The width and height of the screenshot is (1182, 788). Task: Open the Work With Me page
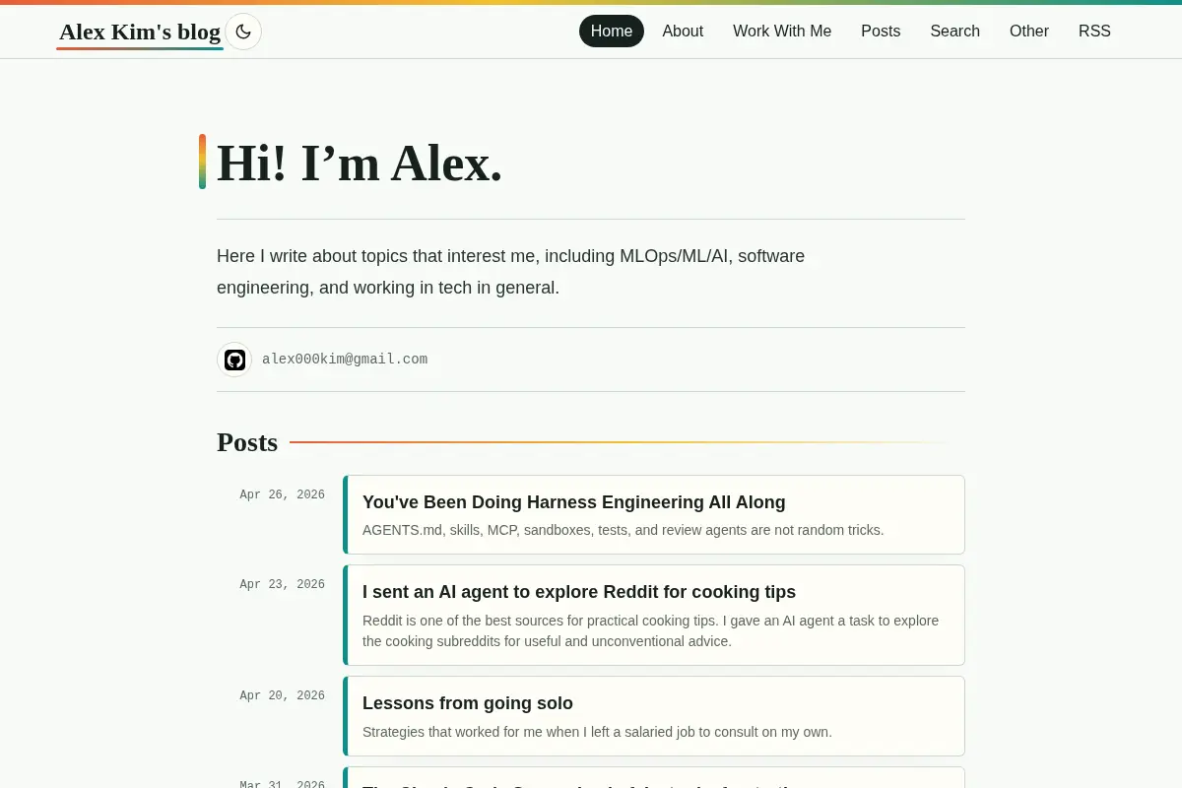click(782, 32)
